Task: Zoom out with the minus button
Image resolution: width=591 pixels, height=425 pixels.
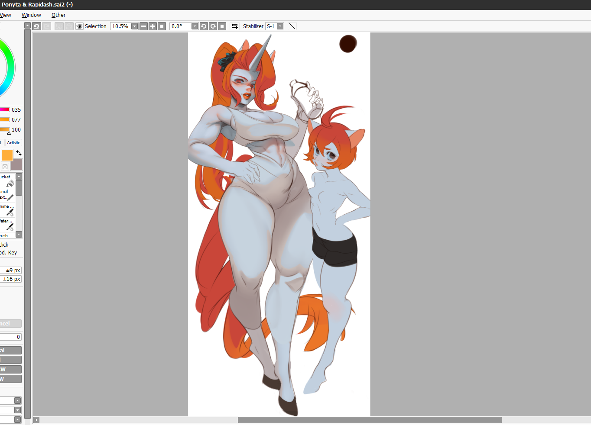Action: click(144, 26)
